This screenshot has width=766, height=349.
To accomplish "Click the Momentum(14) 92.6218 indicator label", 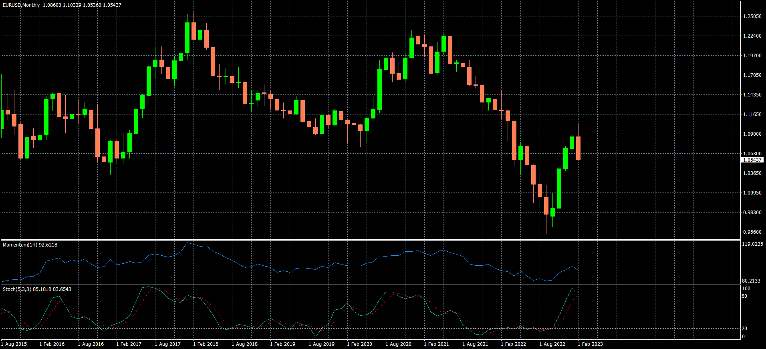I will pyautogui.click(x=30, y=245).
